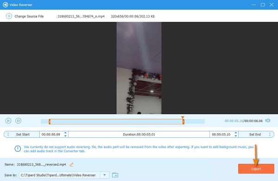Screen dimensions: 278x181
Task: Decrease start time with down arrow
Action: click(x=65, y=136)
